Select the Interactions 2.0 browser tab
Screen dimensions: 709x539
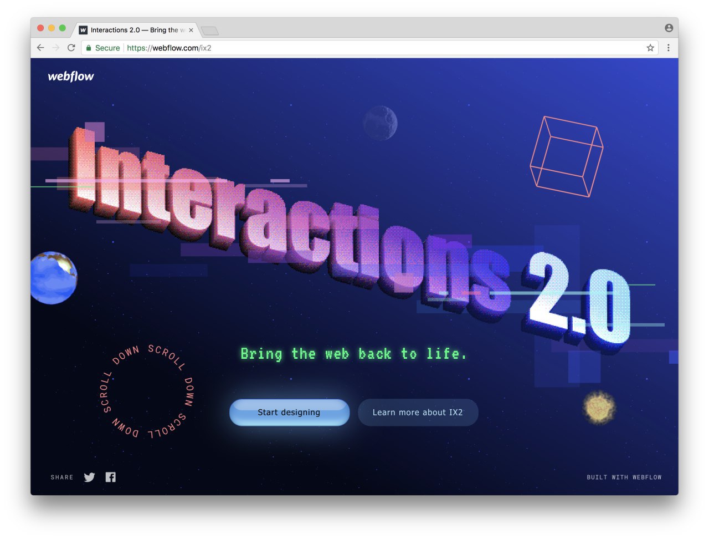click(136, 30)
